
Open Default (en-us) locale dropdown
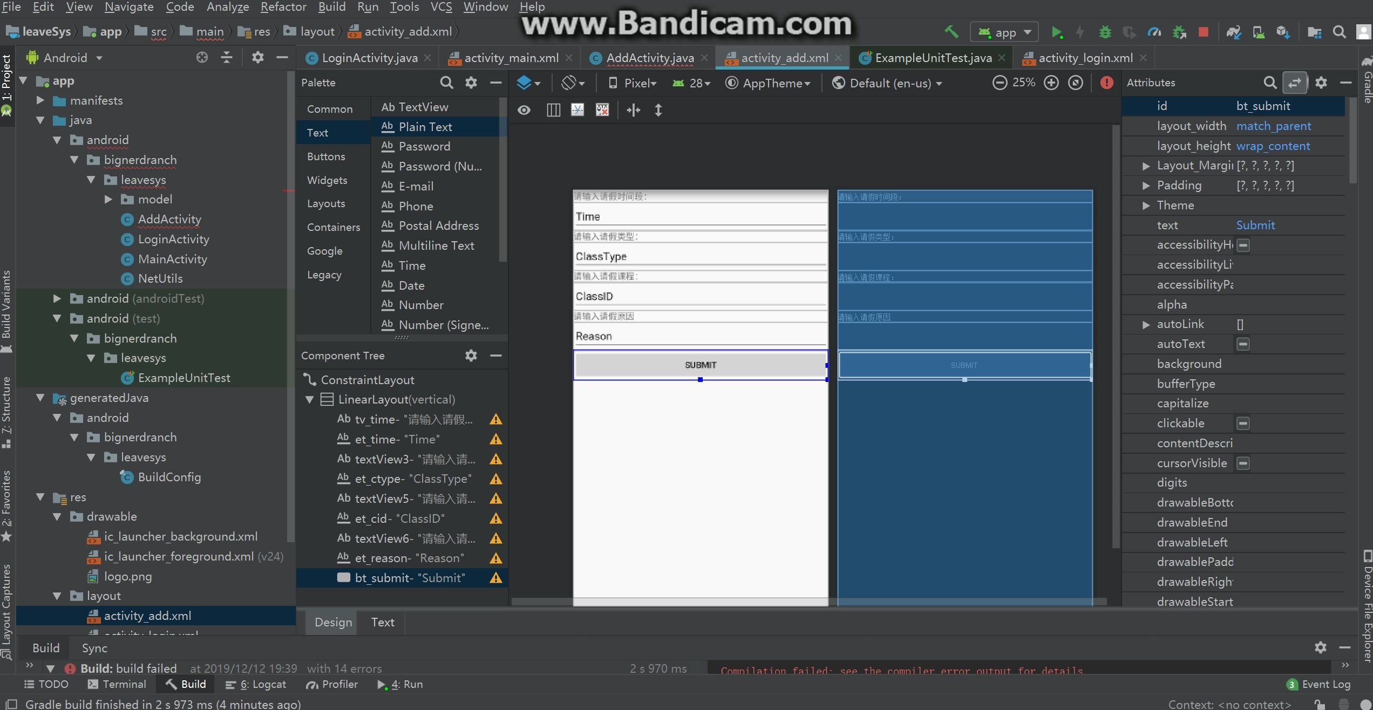coord(887,83)
